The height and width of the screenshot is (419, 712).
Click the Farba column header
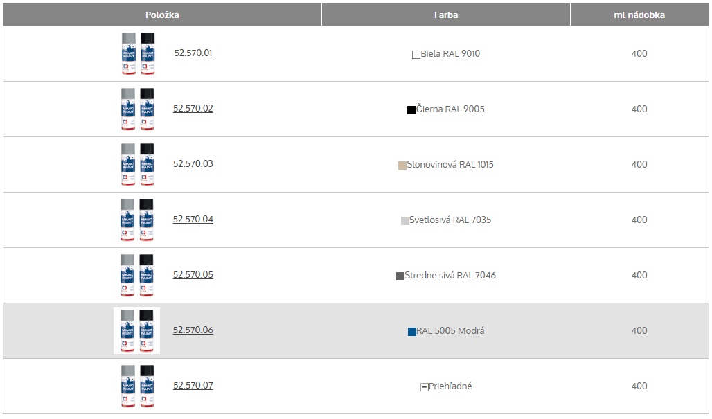[446, 15]
